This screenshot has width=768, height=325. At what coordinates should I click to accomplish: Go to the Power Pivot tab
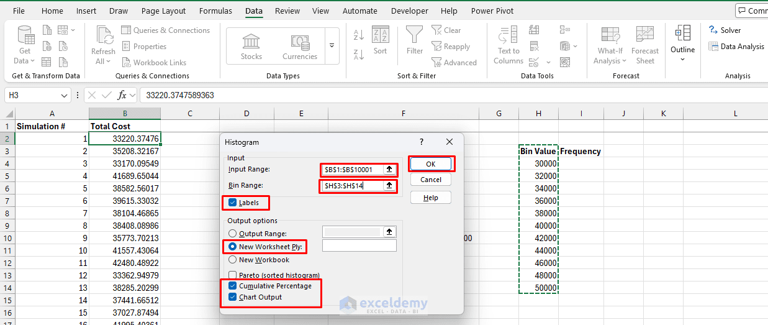492,11
